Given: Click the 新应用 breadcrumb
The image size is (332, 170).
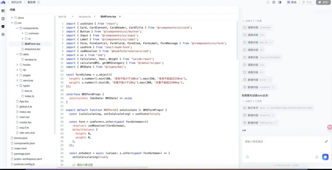Looking at the screenshot, I should (x=32, y=2).
